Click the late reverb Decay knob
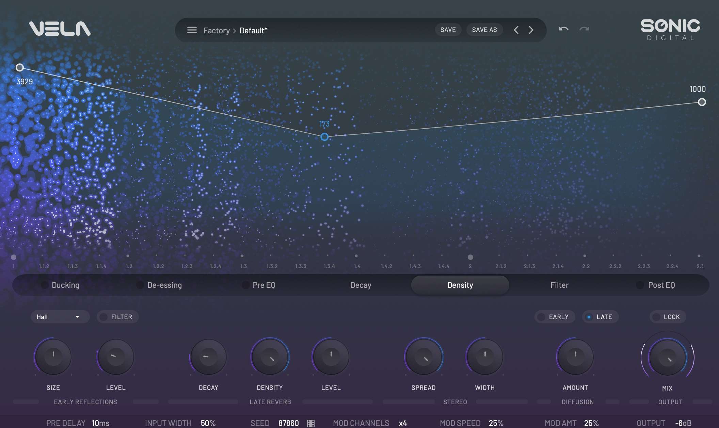 [208, 357]
